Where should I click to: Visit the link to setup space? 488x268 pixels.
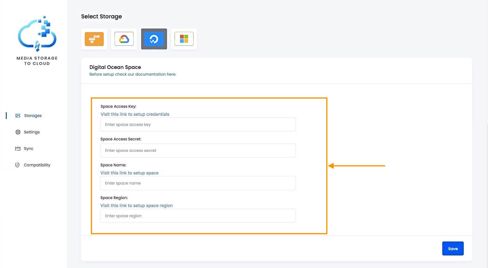tap(129, 173)
